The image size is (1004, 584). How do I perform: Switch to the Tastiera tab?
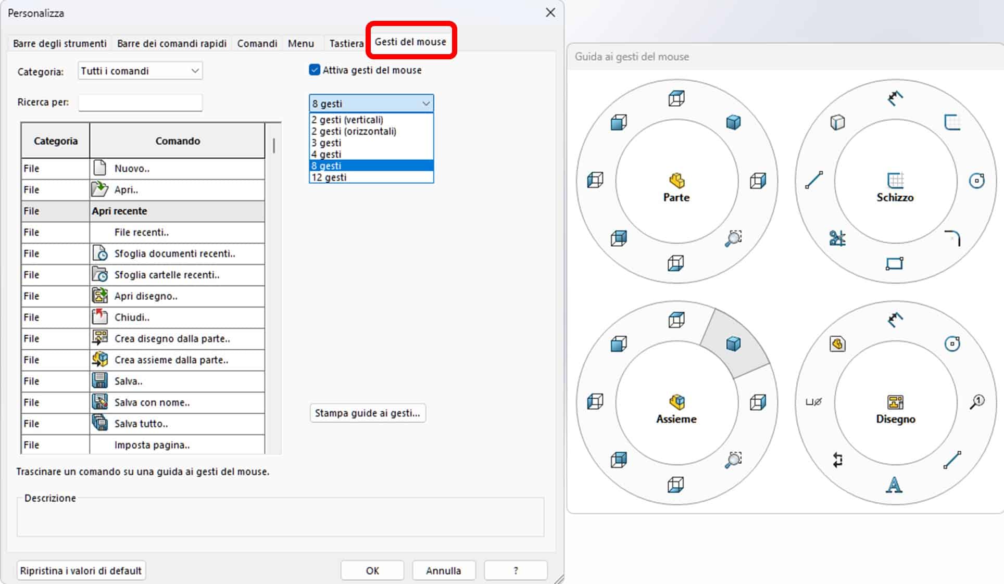[x=346, y=43]
